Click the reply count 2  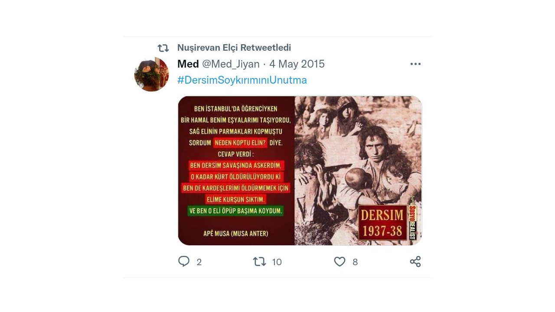tap(199, 262)
